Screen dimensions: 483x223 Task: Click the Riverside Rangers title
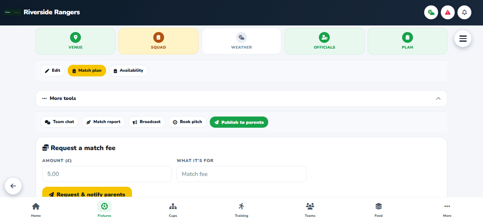[x=52, y=12]
